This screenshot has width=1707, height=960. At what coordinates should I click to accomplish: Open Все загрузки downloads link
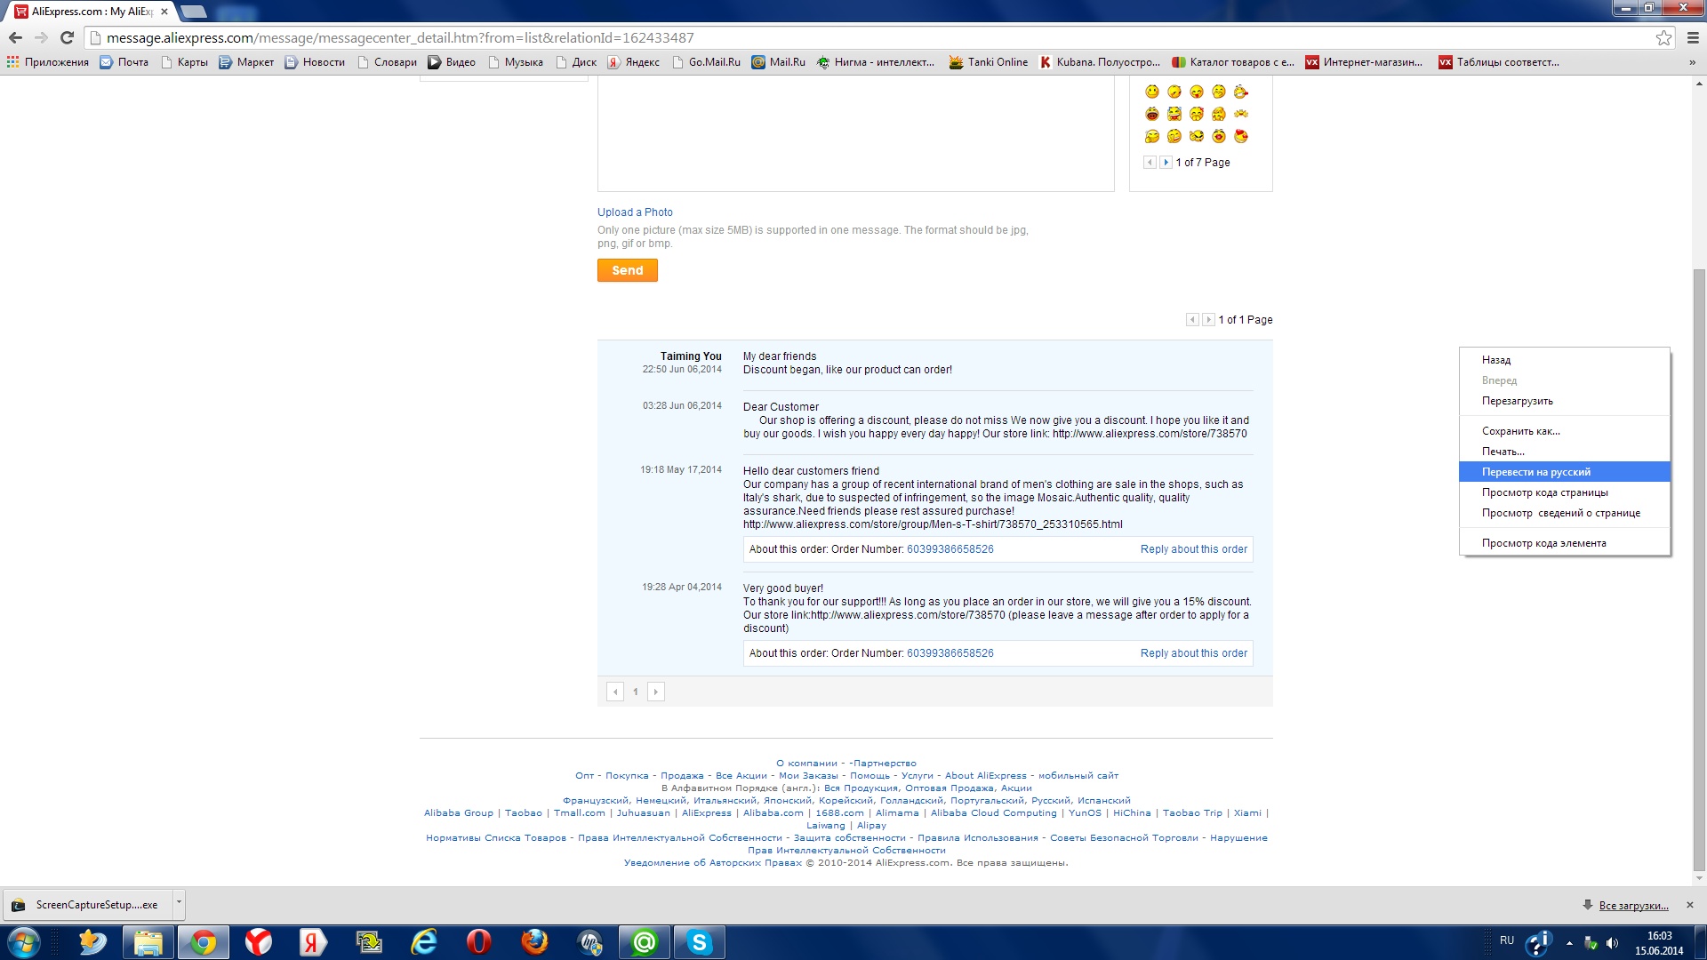(x=1633, y=906)
